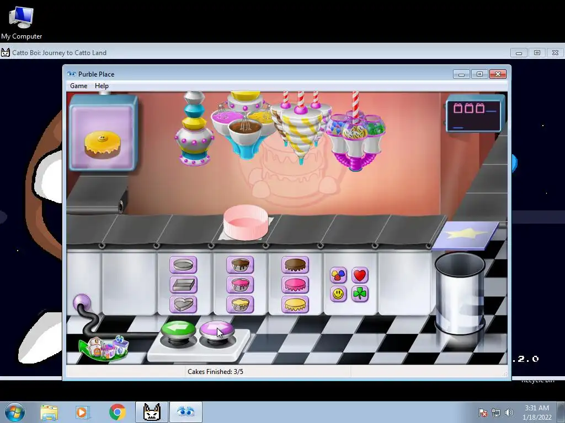Viewport: 565px width, 423px height.
Task: Click the Cakes Finished 3/5 status text
Action: pos(216,372)
